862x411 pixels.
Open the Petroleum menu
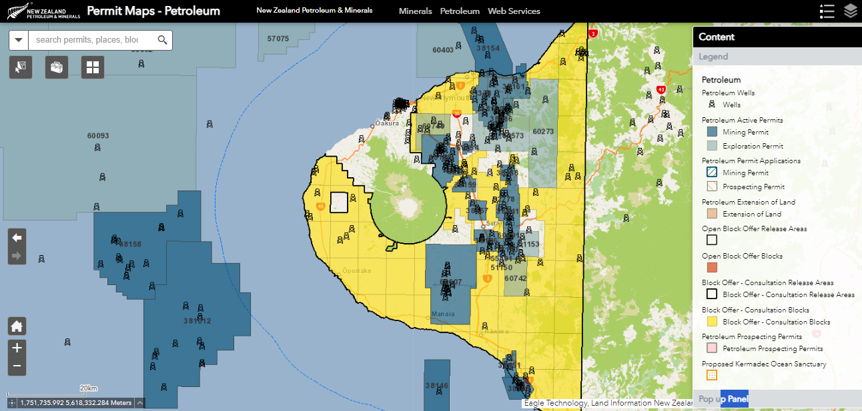(x=460, y=11)
